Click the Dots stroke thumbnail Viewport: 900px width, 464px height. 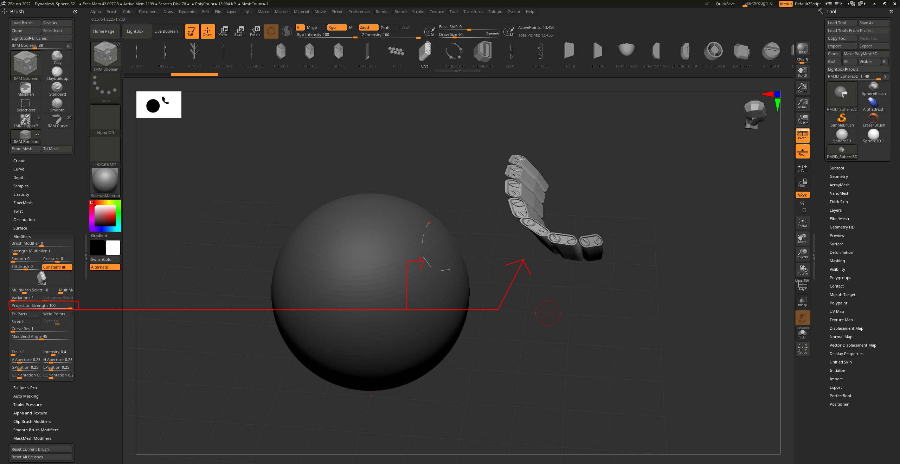(x=105, y=88)
